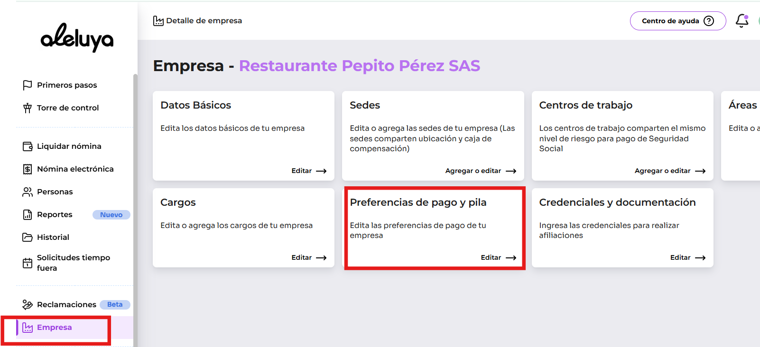Click the Historial folder icon
The width and height of the screenshot is (760, 347).
point(28,237)
